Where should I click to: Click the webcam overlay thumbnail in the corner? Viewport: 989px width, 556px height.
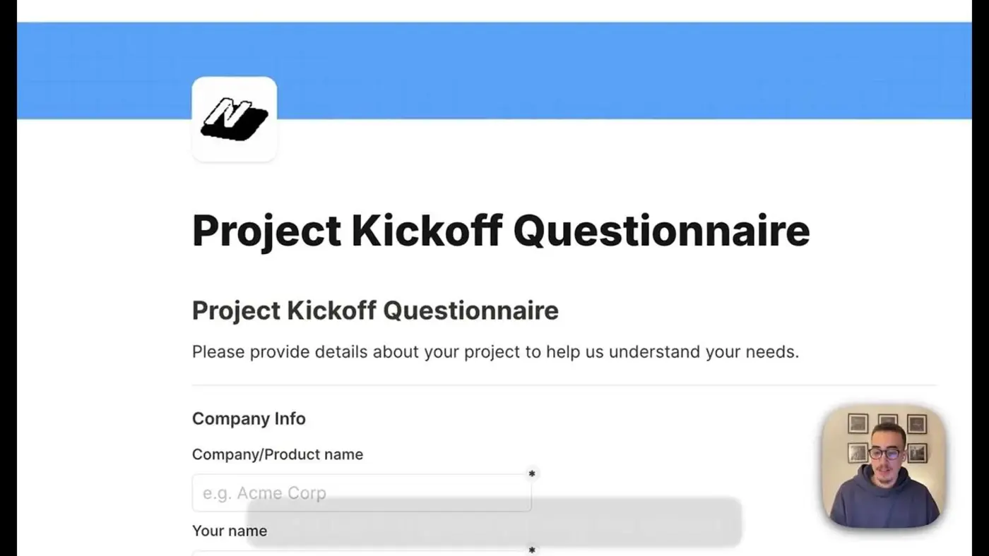(882, 466)
